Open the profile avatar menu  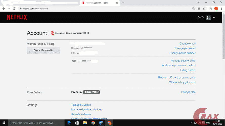209,17
